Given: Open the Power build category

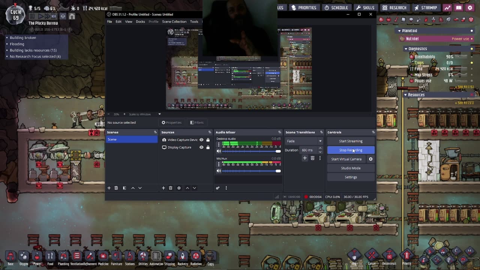Looking at the screenshot, I should pyautogui.click(x=37, y=258).
